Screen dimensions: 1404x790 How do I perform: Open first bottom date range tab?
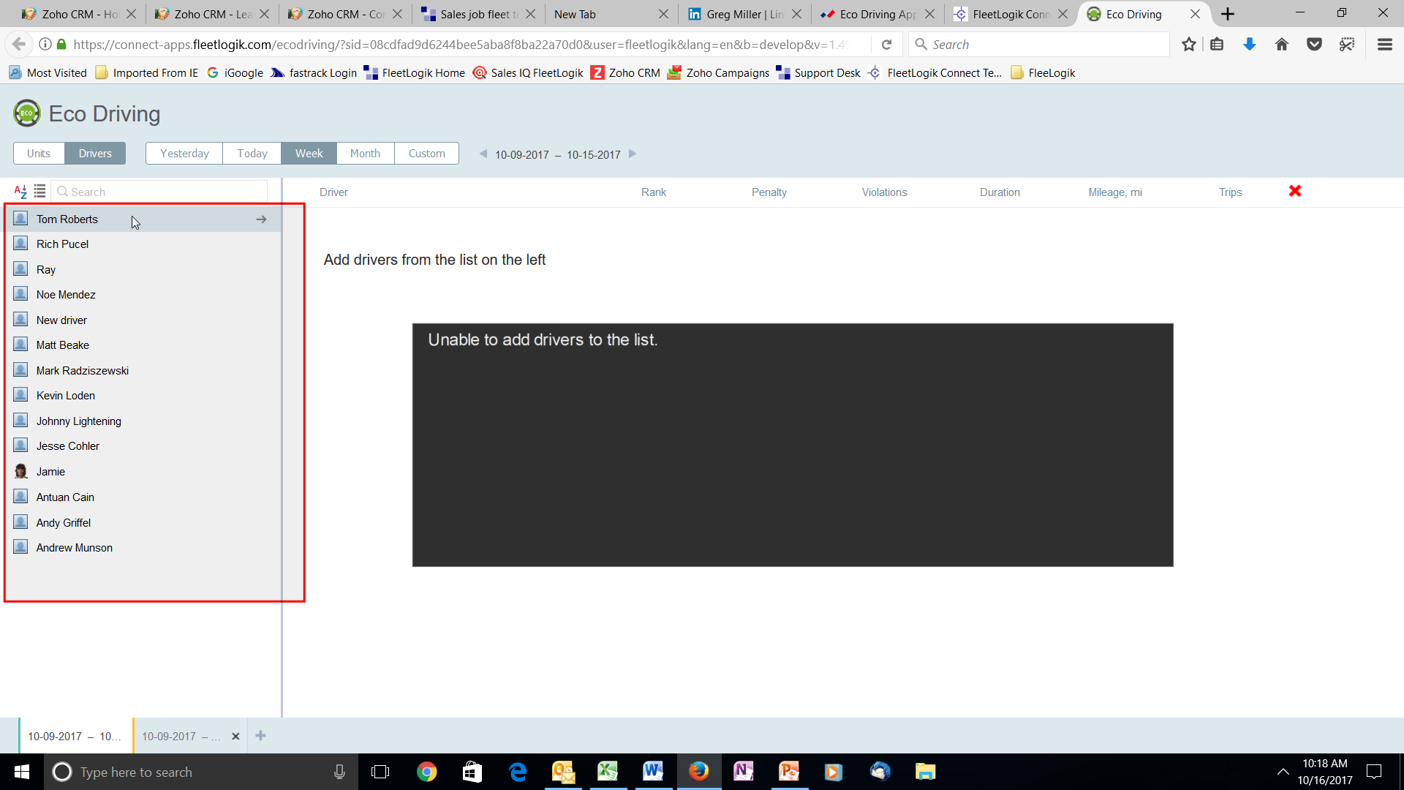[x=75, y=737]
